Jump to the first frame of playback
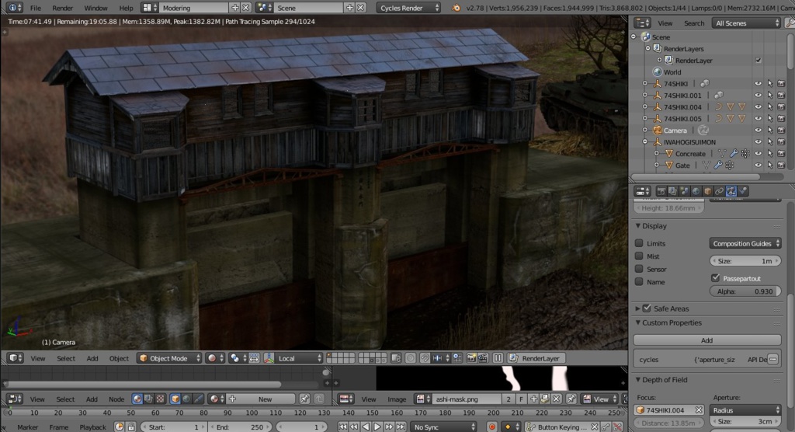 pos(342,427)
